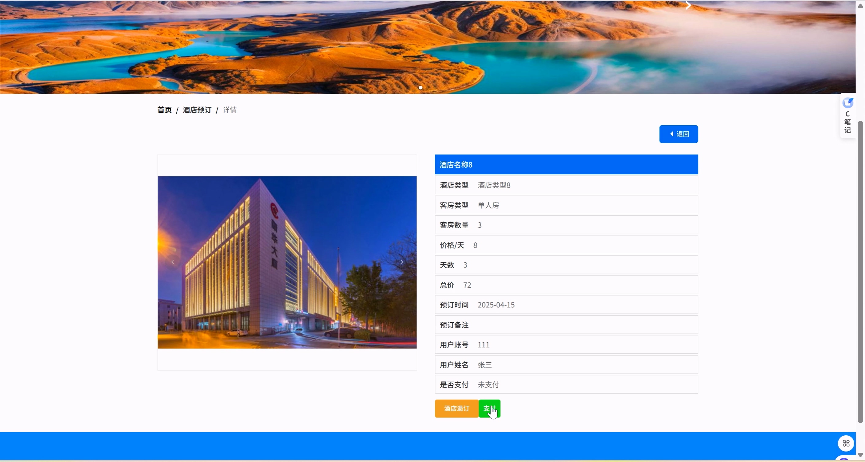Image resolution: width=865 pixels, height=462 pixels.
Task: Click the orange 酒店退订 button
Action: [x=456, y=408]
